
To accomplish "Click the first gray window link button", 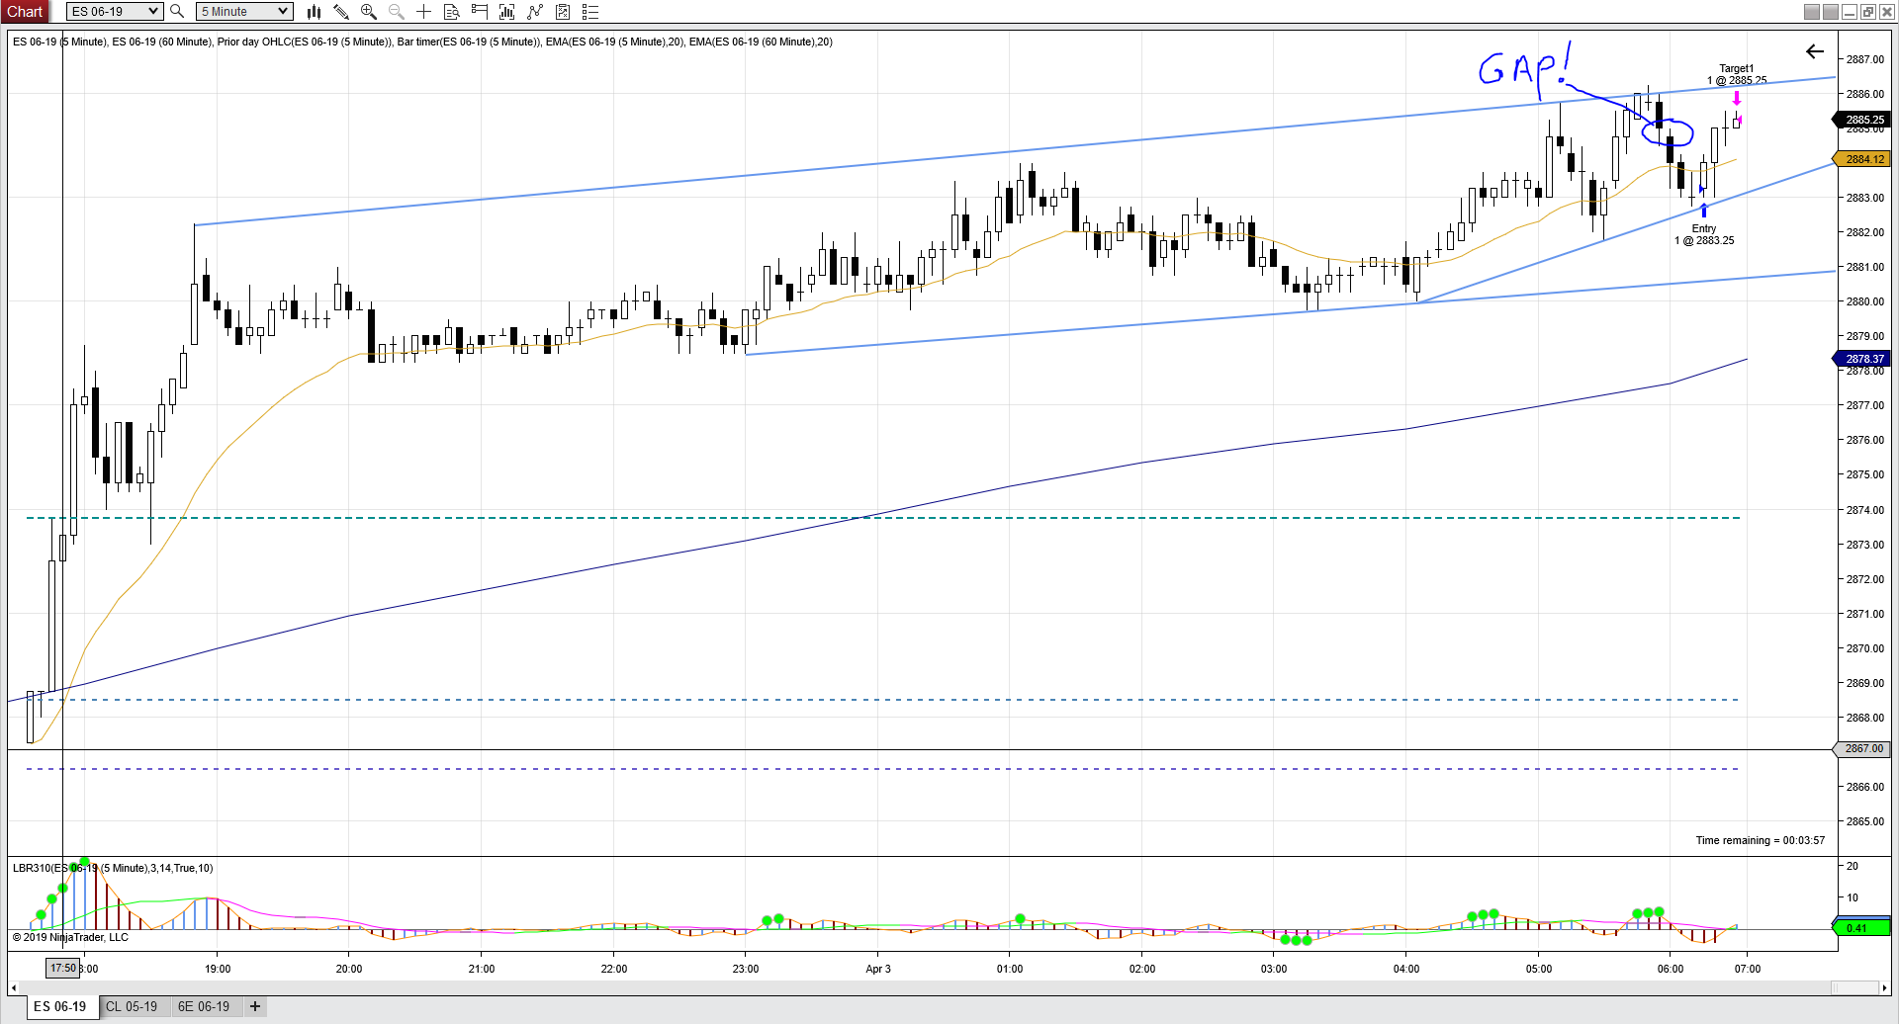I will (x=1812, y=12).
